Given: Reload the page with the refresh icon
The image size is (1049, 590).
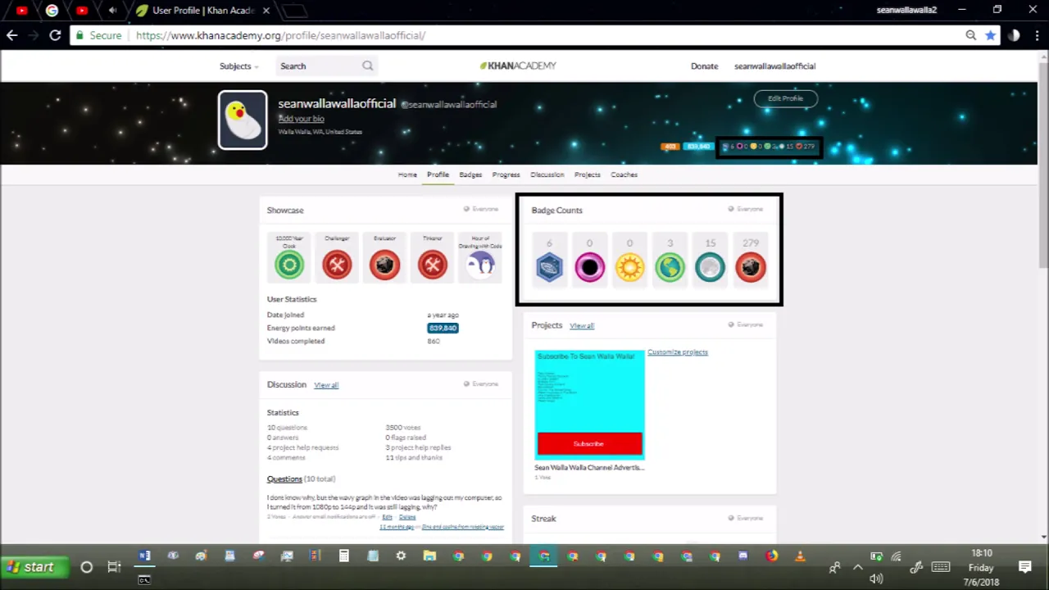Looking at the screenshot, I should tap(55, 35).
